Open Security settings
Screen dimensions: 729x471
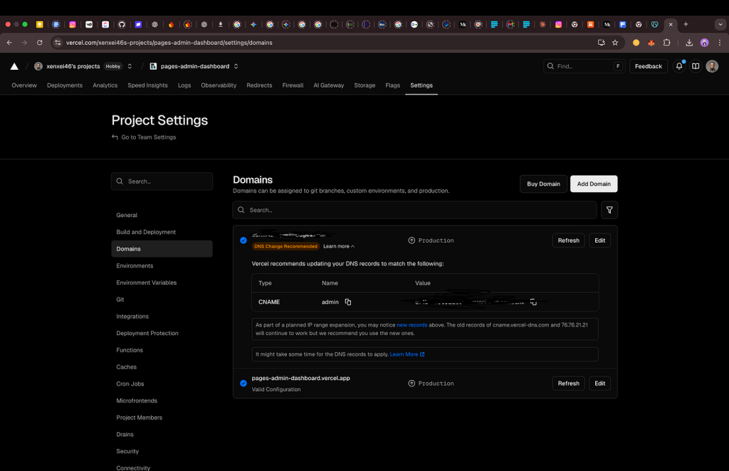(x=162, y=451)
